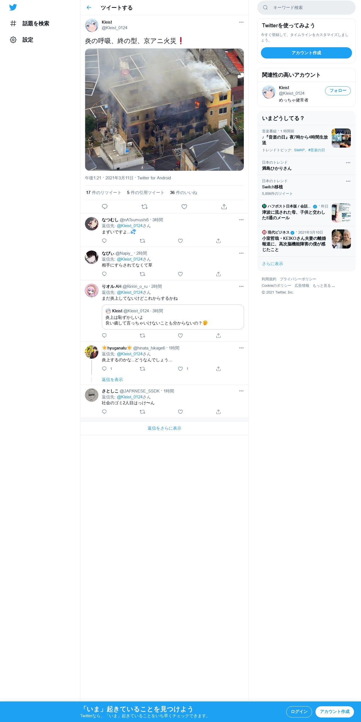Click the reply icon under main tweet
The image size is (361, 722).
(x=105, y=207)
